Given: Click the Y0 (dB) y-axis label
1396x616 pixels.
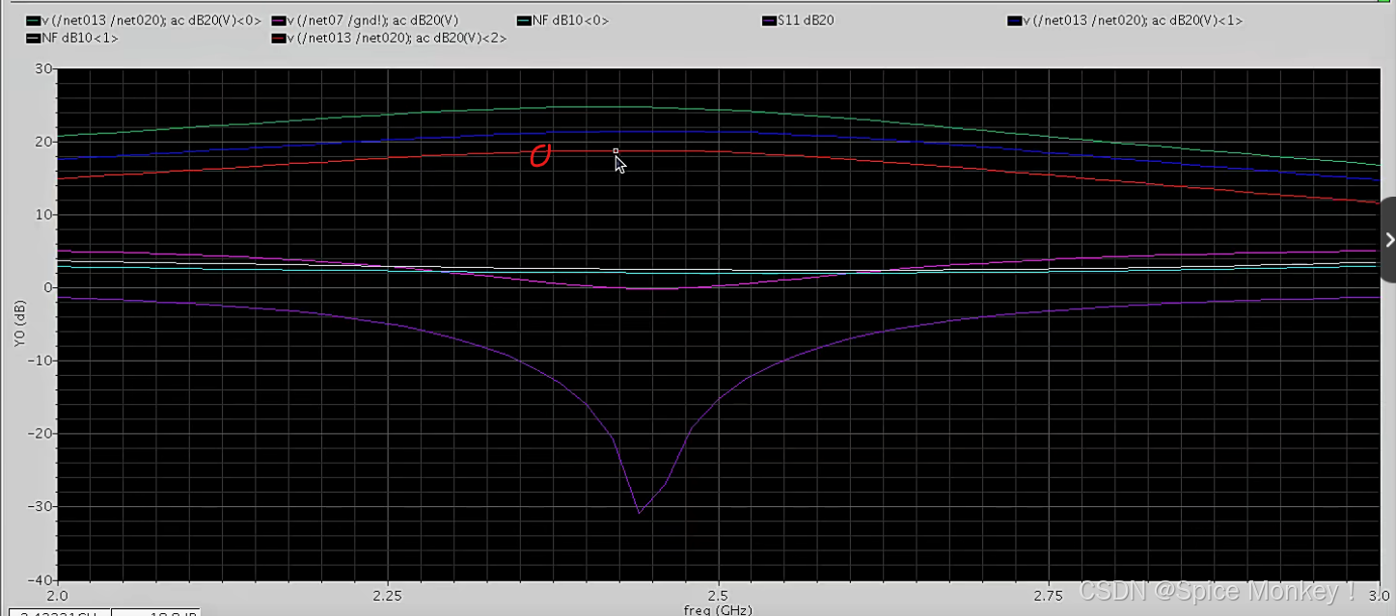Looking at the screenshot, I should (19, 324).
